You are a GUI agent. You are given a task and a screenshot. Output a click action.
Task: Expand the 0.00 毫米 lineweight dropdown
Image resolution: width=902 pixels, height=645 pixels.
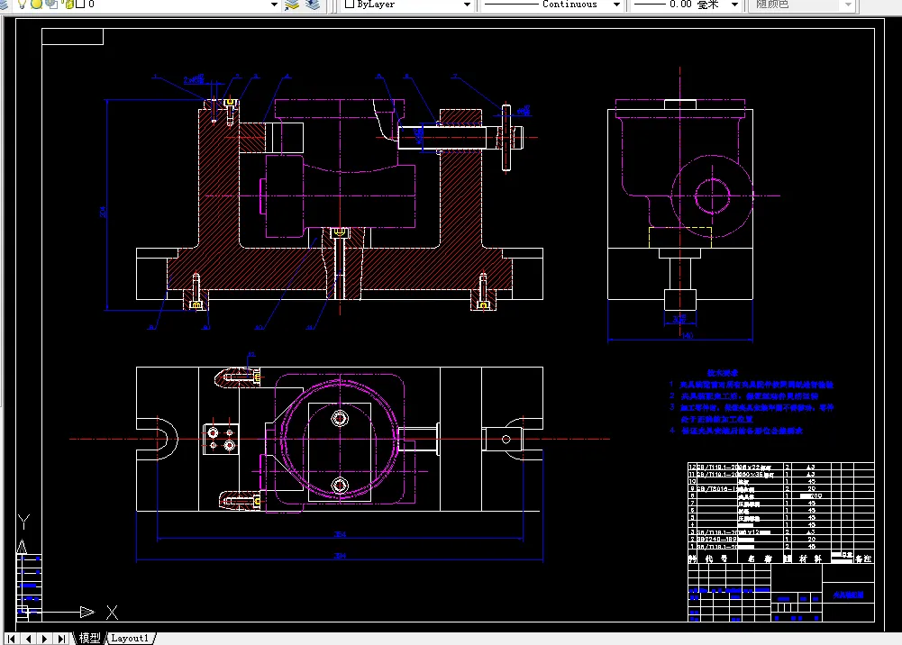pyautogui.click(x=734, y=4)
